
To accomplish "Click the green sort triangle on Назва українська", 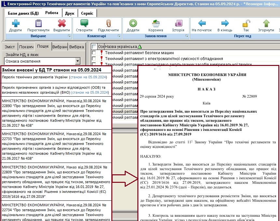I will [140, 47].
